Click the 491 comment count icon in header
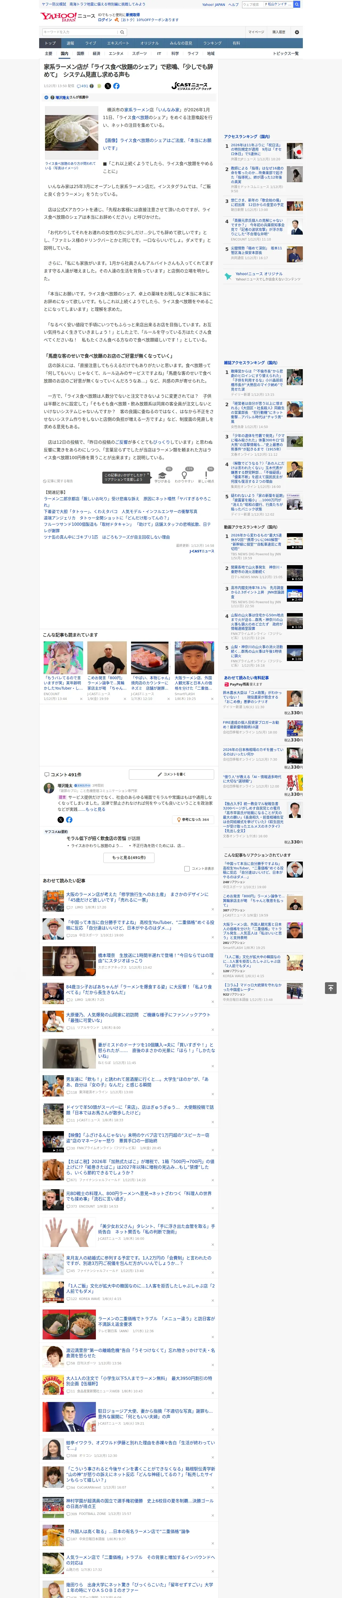The image size is (342, 1598). pos(83,86)
